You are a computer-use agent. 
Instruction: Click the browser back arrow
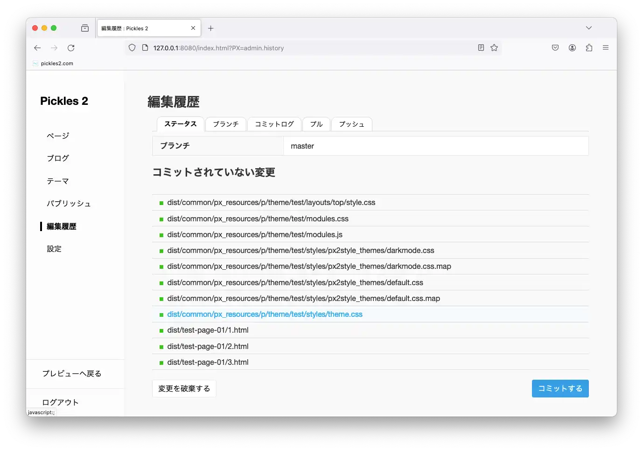click(x=37, y=48)
